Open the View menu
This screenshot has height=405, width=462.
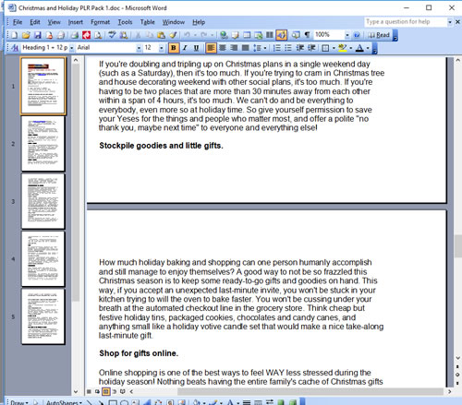point(54,22)
